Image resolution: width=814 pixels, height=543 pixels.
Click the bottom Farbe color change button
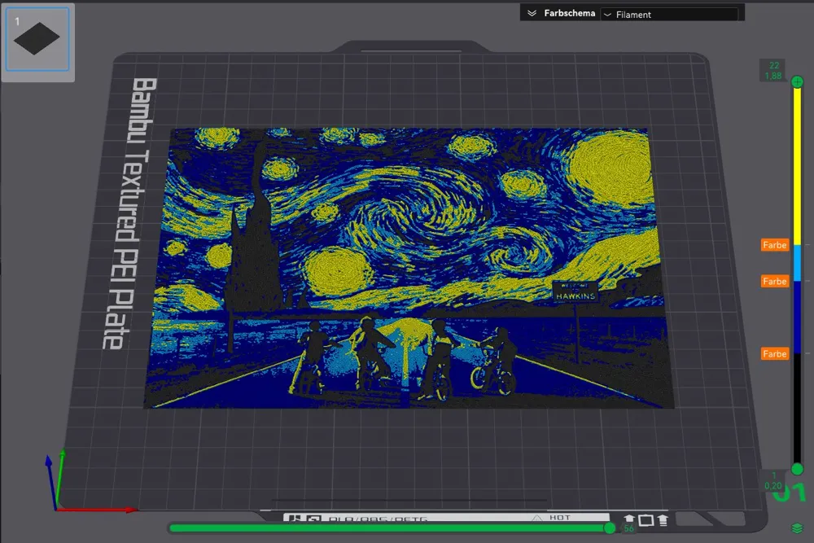click(774, 353)
